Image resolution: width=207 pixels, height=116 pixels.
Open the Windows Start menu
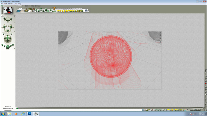click(x=3, y=114)
